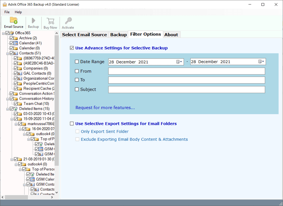The height and width of the screenshot is (206, 283).
Task: Collapse the 15-09-2020 11-04 folder node
Action: tap(12, 119)
